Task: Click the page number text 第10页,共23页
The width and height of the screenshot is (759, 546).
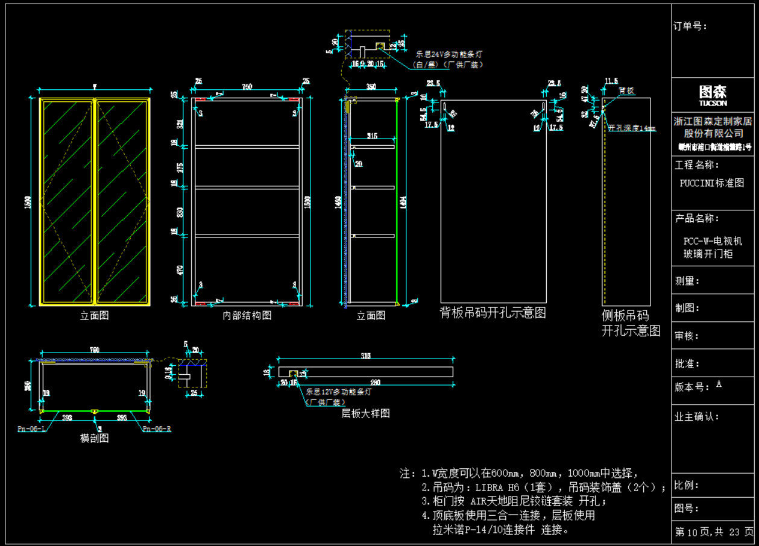Action: pos(714,532)
